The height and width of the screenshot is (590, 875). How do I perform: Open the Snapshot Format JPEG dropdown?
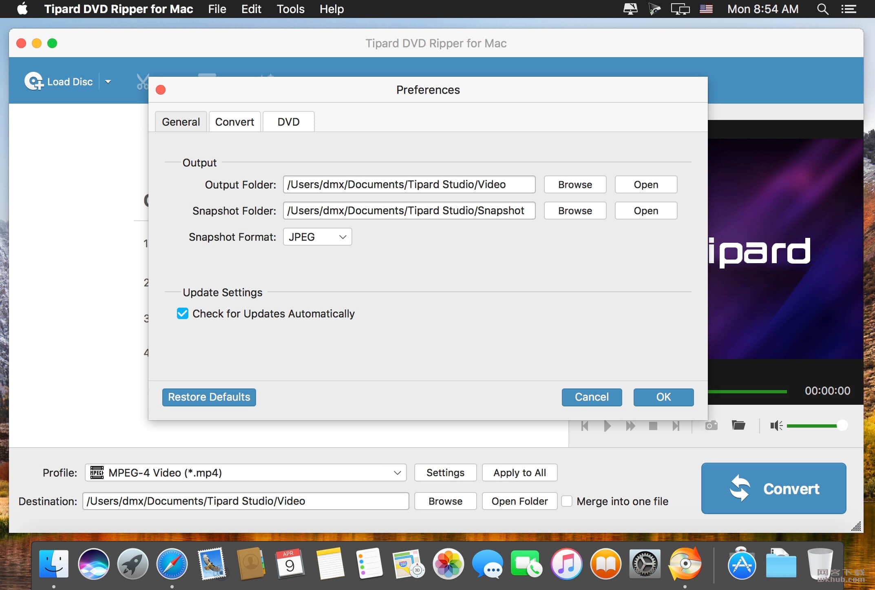pos(317,237)
